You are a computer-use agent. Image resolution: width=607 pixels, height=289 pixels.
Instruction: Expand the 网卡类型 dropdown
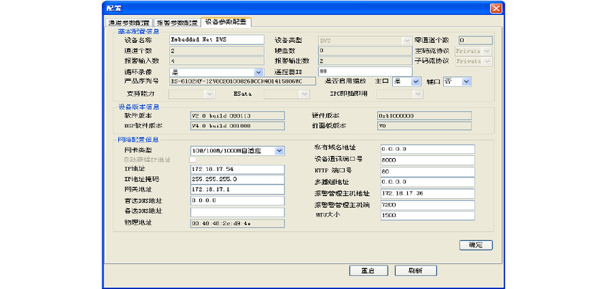click(x=279, y=150)
